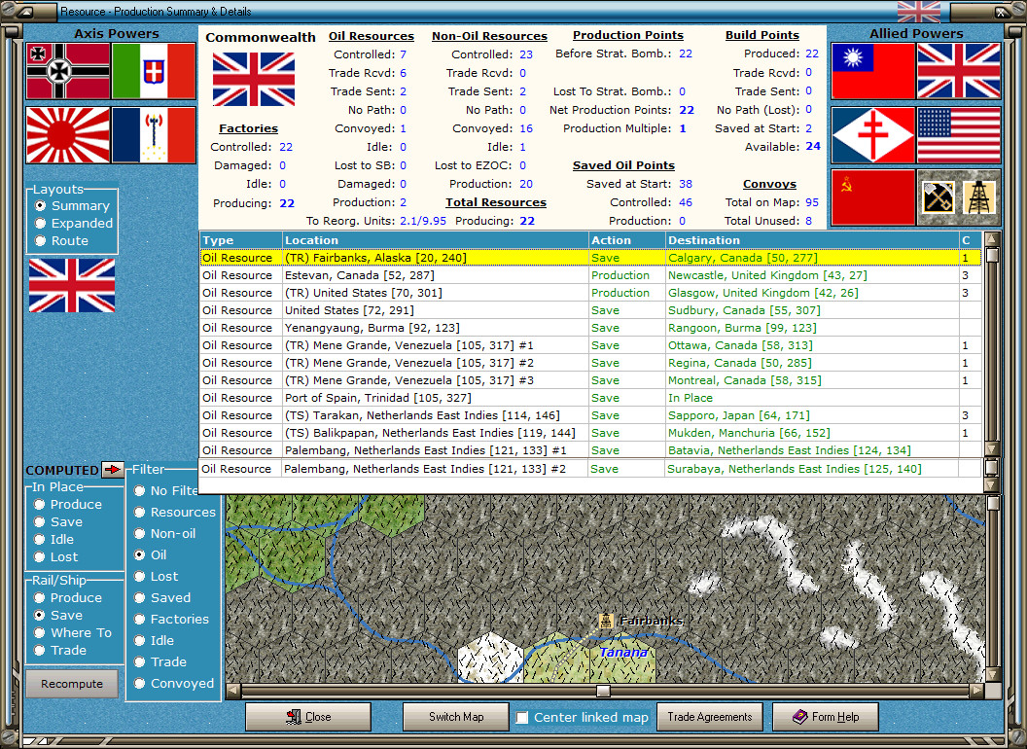Click the small UK flag in title bar

pos(918,11)
